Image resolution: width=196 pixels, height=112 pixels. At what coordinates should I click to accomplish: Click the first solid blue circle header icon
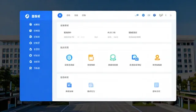(143, 15)
